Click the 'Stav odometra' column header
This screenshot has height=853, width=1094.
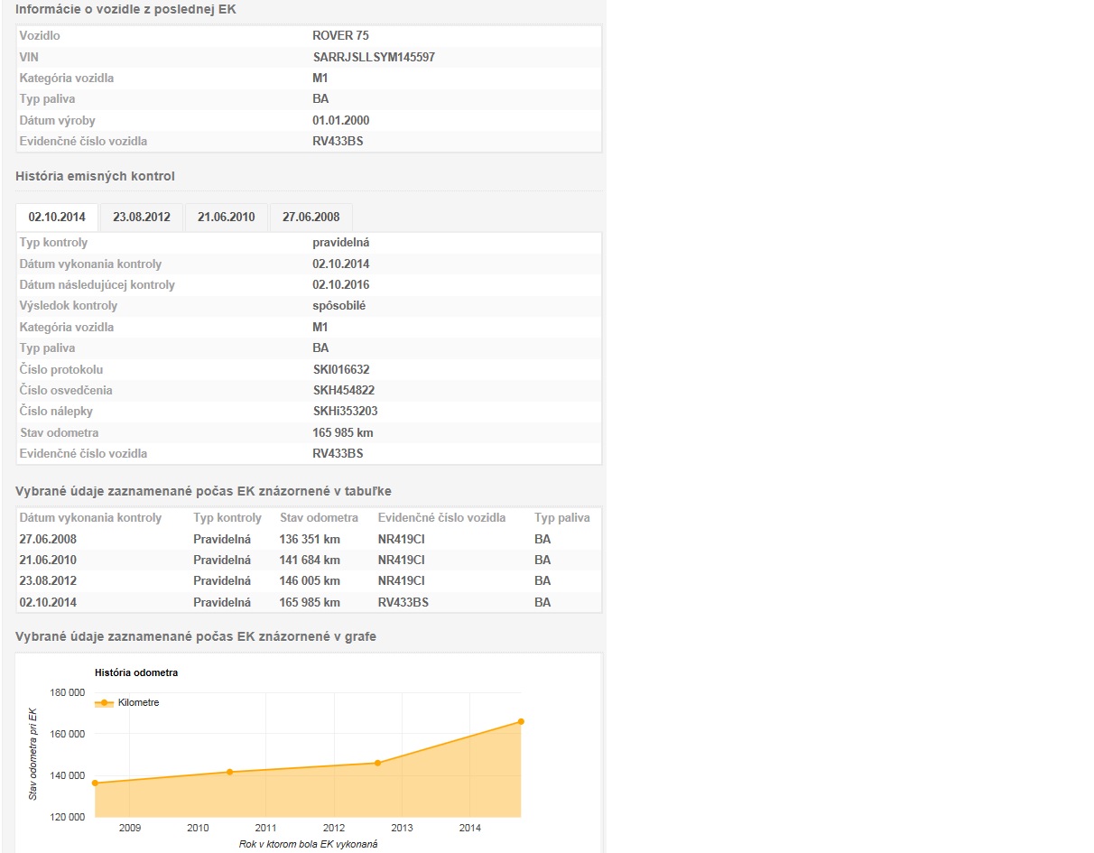(319, 518)
